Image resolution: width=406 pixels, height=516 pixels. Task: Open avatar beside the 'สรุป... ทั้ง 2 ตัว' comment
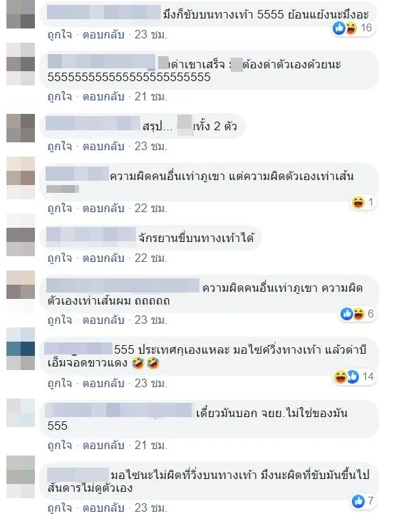21,128
